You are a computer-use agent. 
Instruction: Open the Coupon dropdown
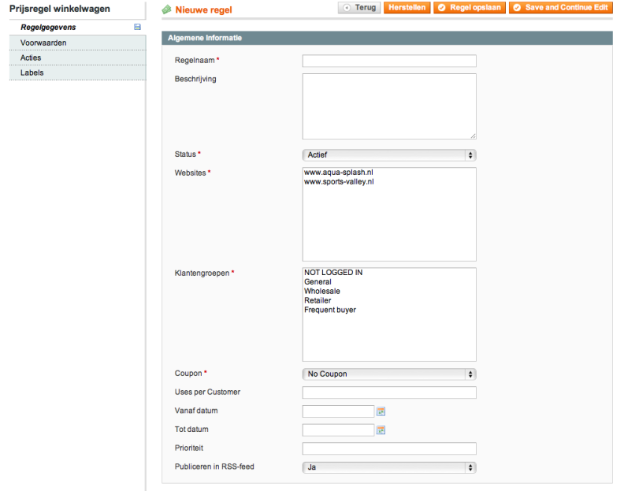click(x=389, y=374)
